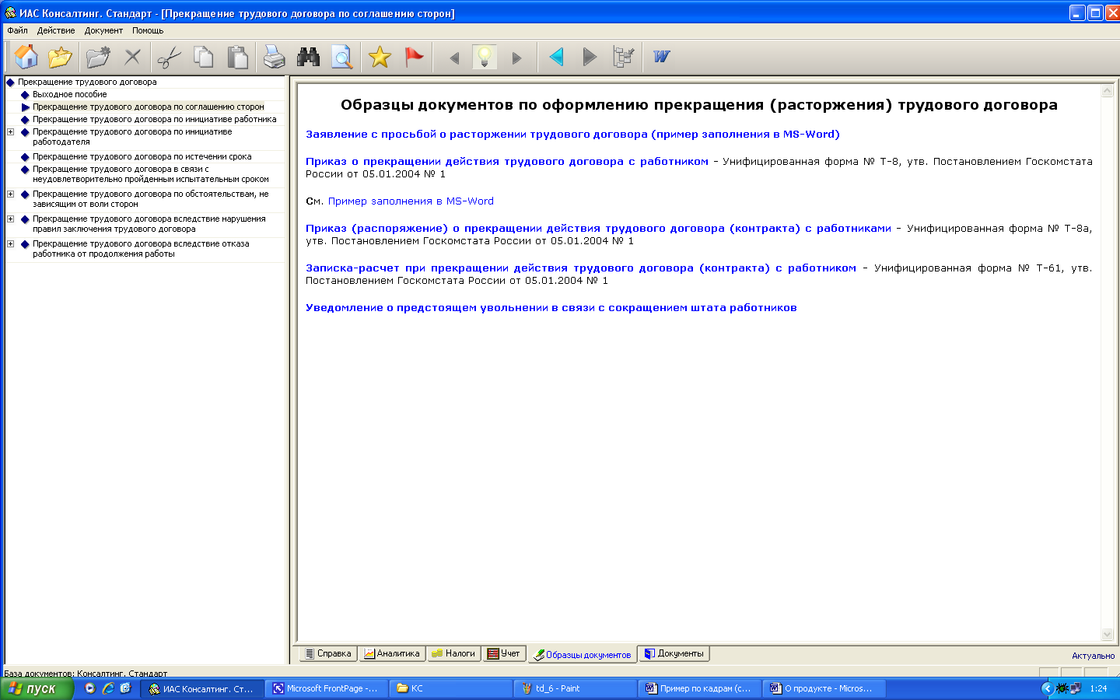Select 'по соглашению сторон' tree item
This screenshot has height=700, width=1120.
[149, 107]
